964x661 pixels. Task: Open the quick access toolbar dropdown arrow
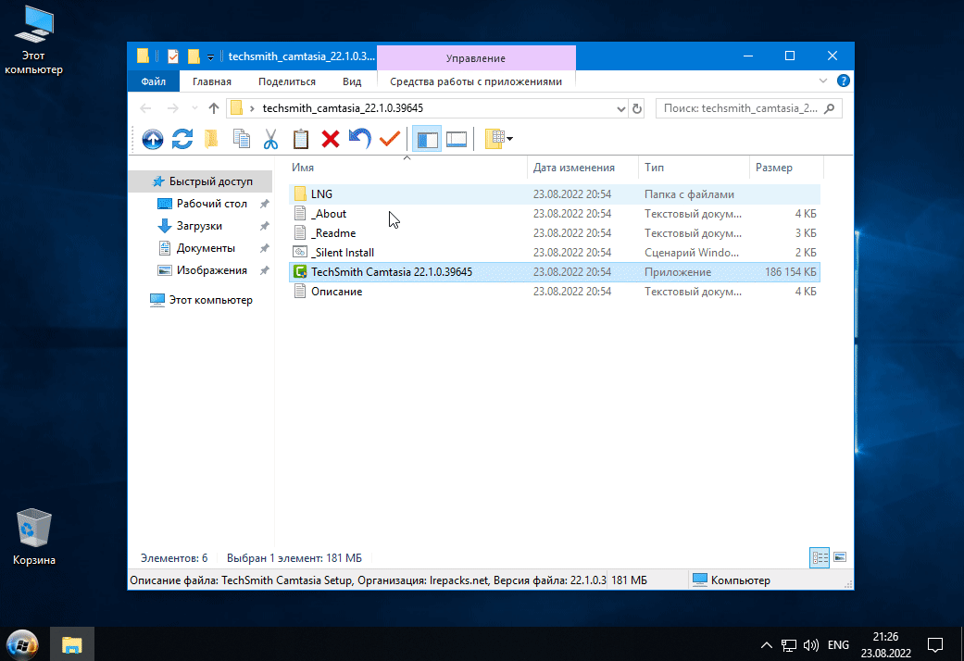[x=210, y=57]
